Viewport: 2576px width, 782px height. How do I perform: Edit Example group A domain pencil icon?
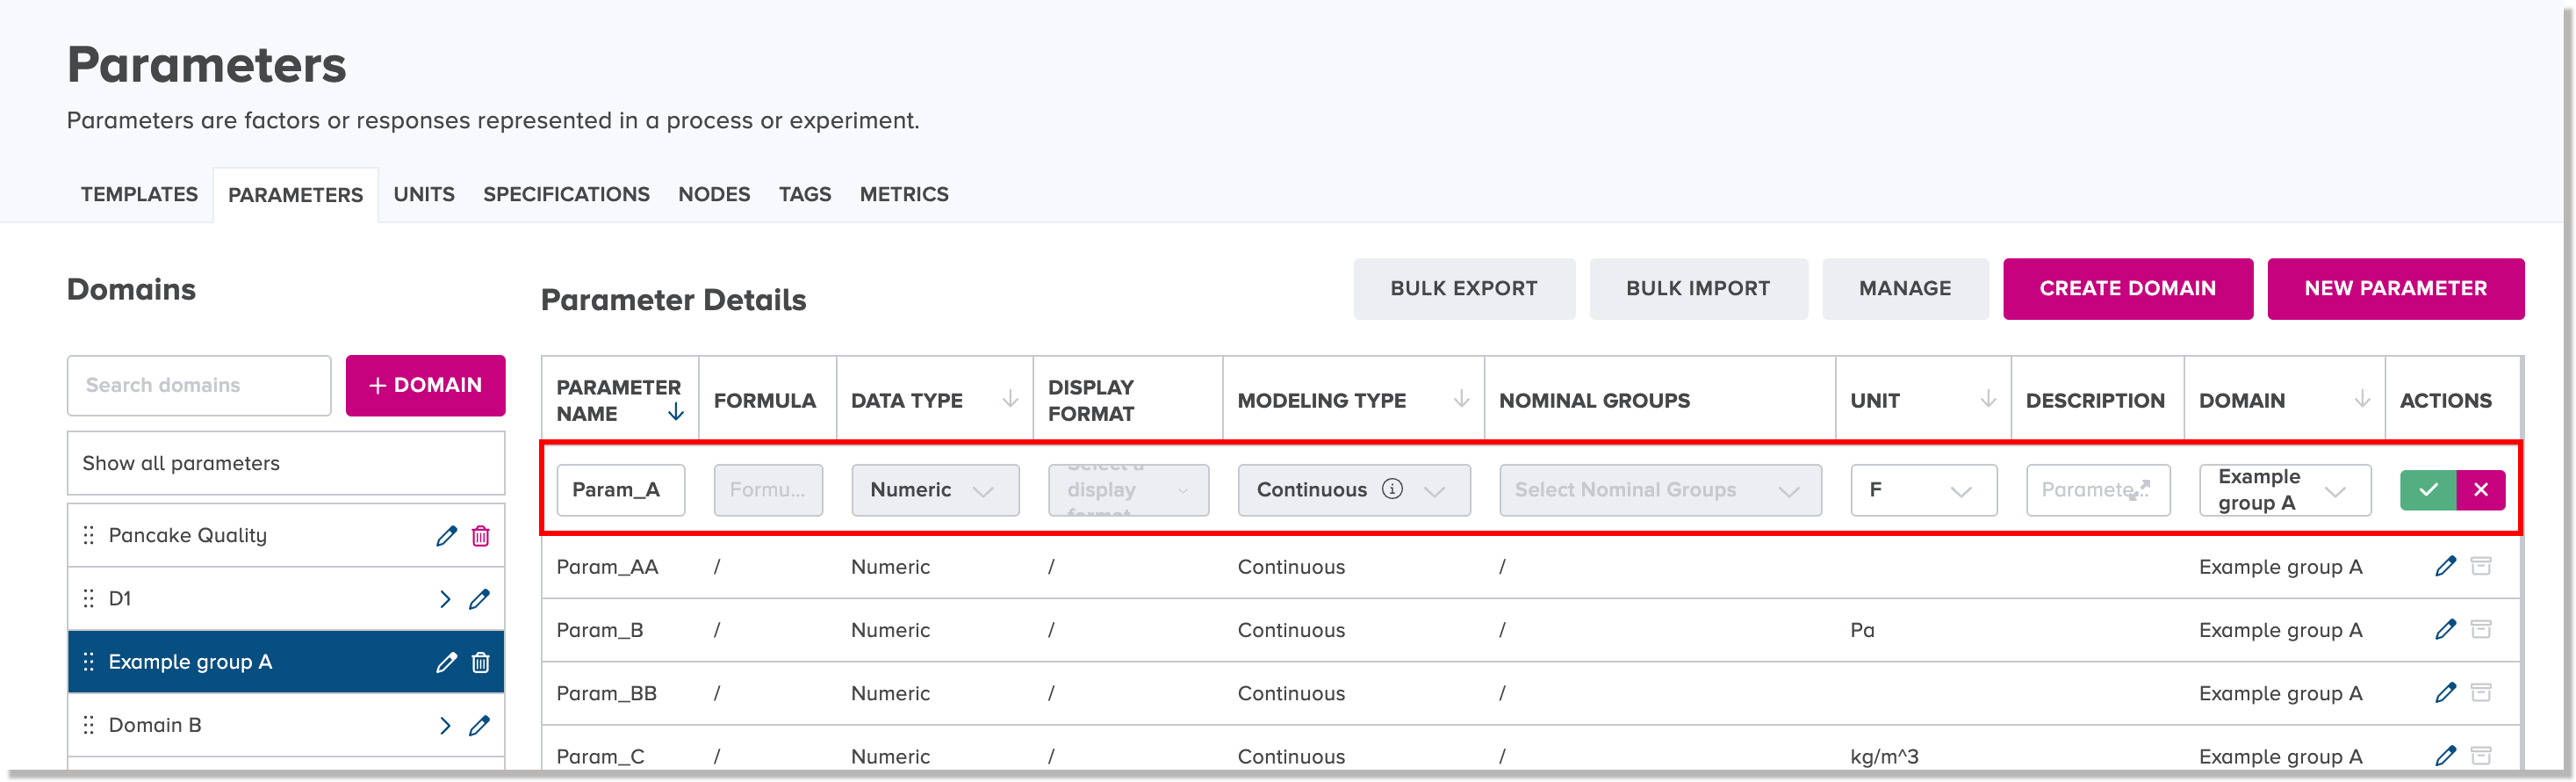(446, 662)
